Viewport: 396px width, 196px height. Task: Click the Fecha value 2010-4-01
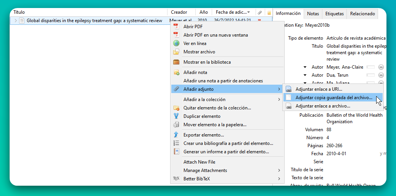coord(337,154)
